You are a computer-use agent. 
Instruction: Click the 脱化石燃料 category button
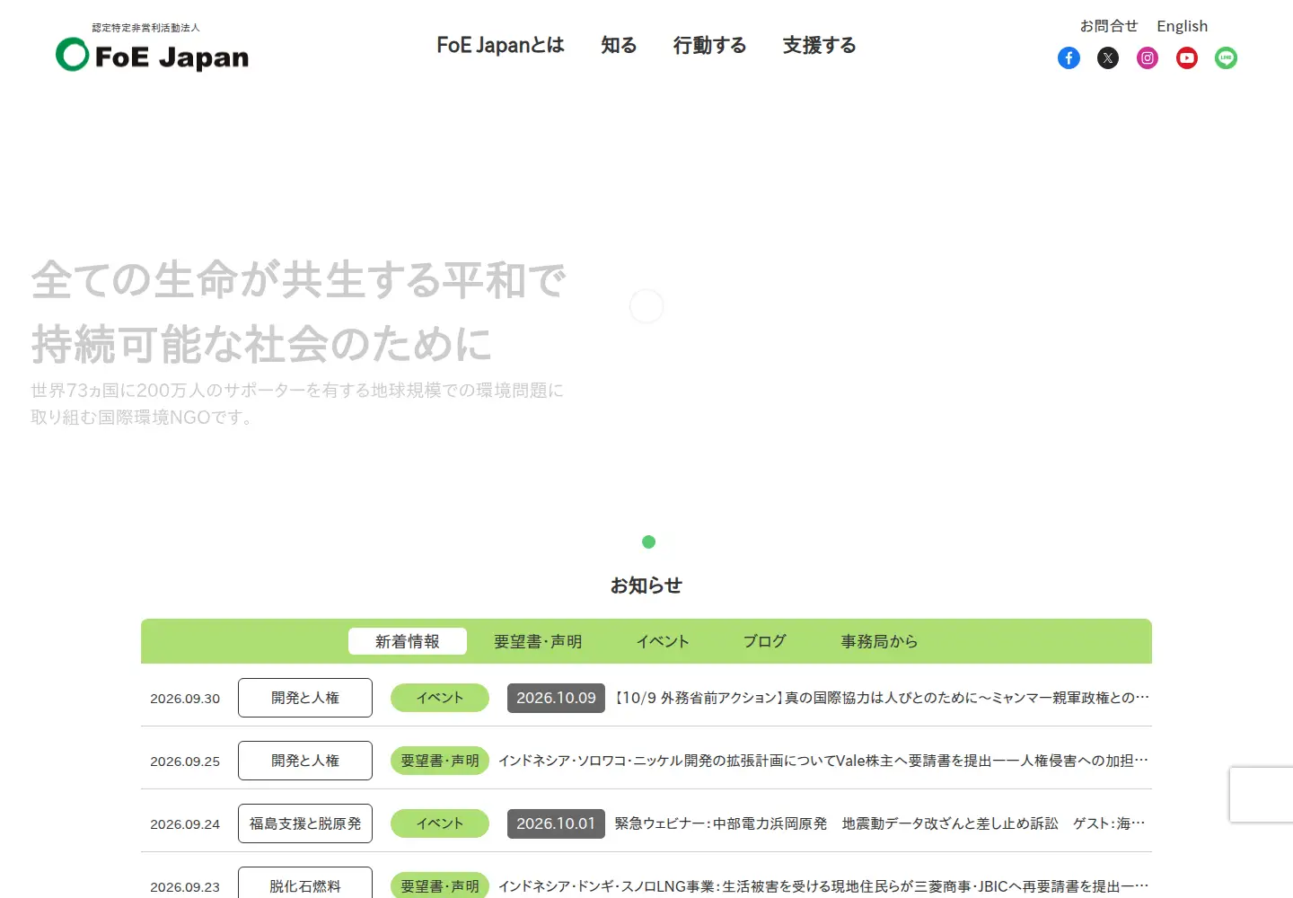click(x=305, y=884)
